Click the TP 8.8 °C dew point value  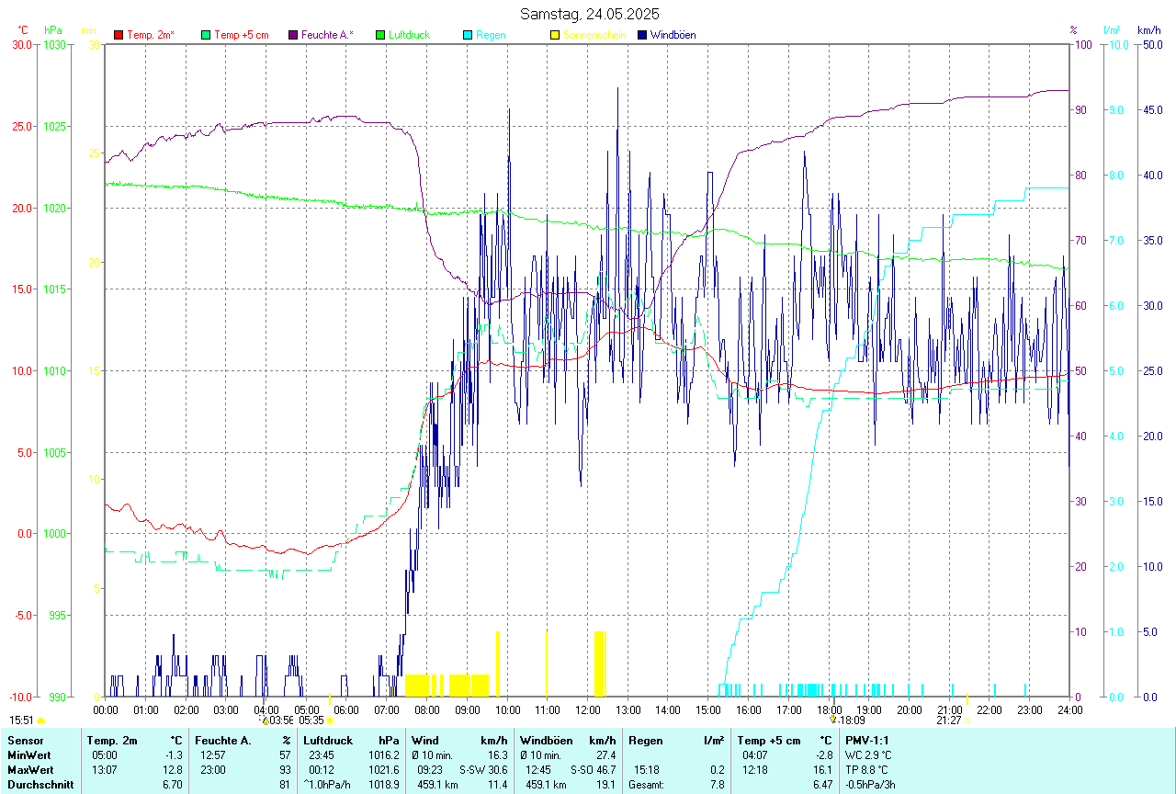(x=867, y=770)
